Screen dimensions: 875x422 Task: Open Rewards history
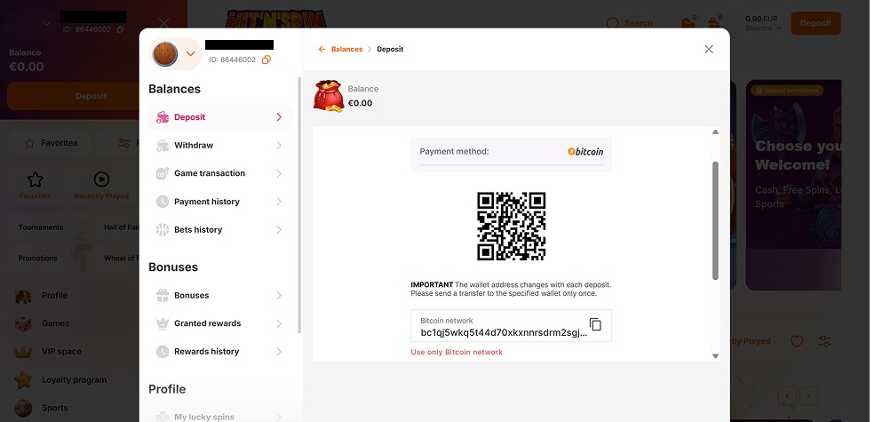(220, 351)
